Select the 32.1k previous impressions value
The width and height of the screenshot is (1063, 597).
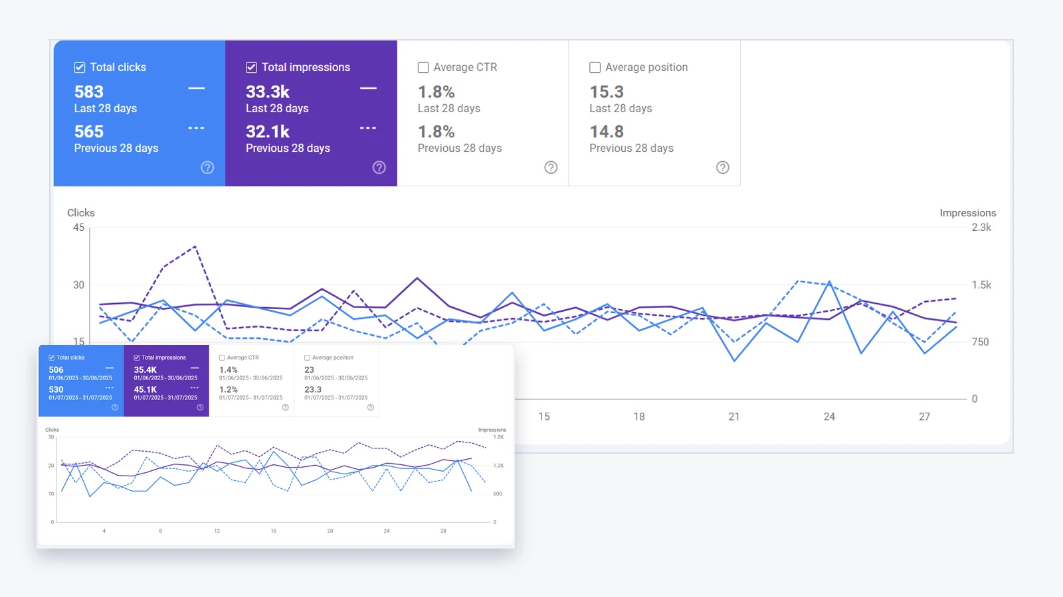268,131
